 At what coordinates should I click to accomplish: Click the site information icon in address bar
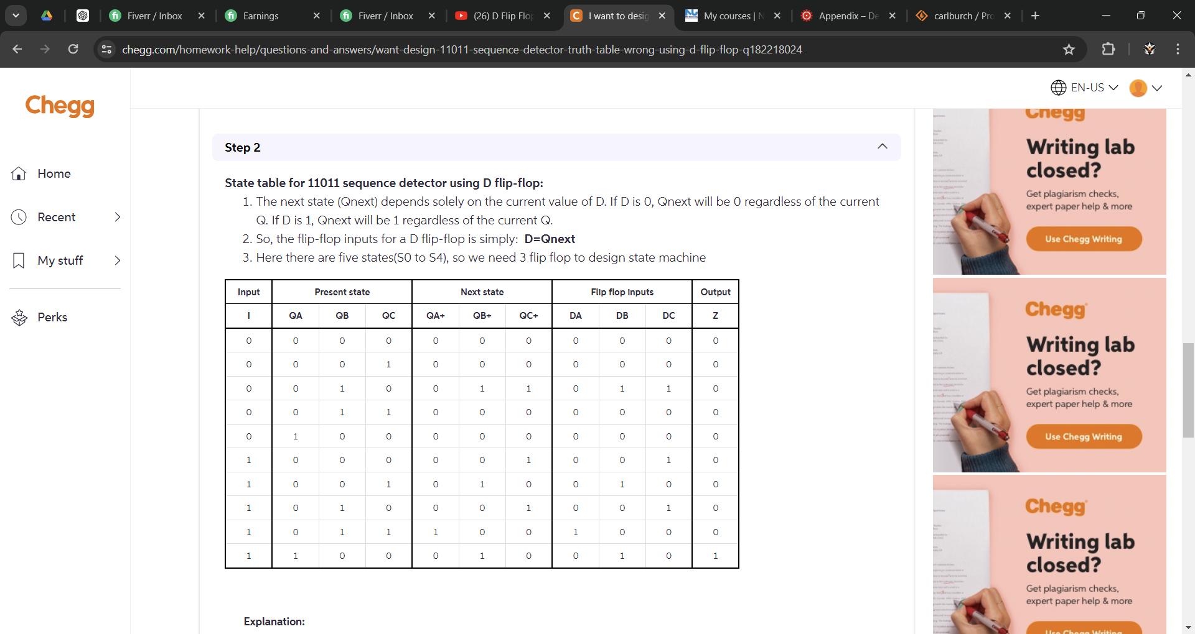[106, 49]
